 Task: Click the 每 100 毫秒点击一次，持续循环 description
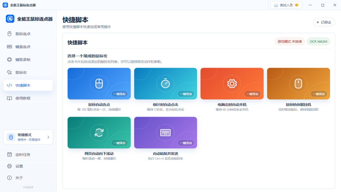pos(99,110)
